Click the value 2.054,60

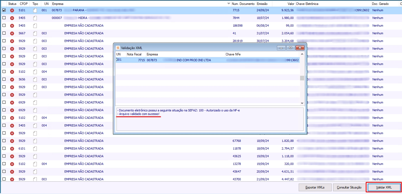(x=287, y=33)
